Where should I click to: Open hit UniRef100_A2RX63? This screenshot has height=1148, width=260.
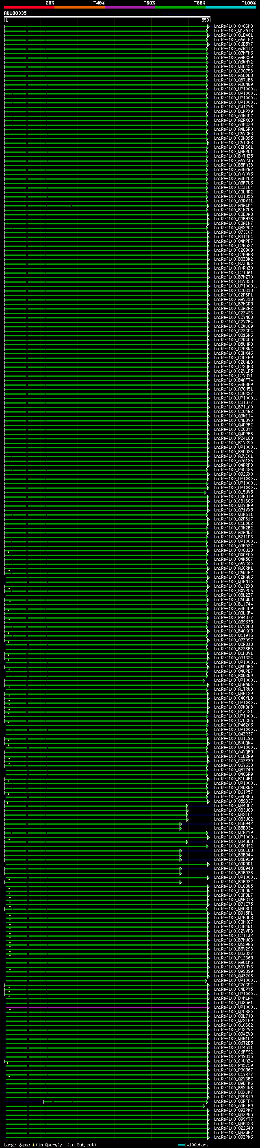[233, 120]
